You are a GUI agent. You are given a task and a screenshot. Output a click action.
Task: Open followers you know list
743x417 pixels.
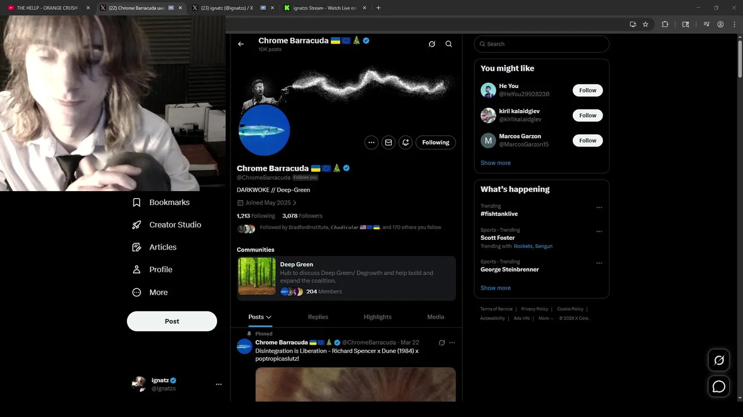[x=339, y=228]
